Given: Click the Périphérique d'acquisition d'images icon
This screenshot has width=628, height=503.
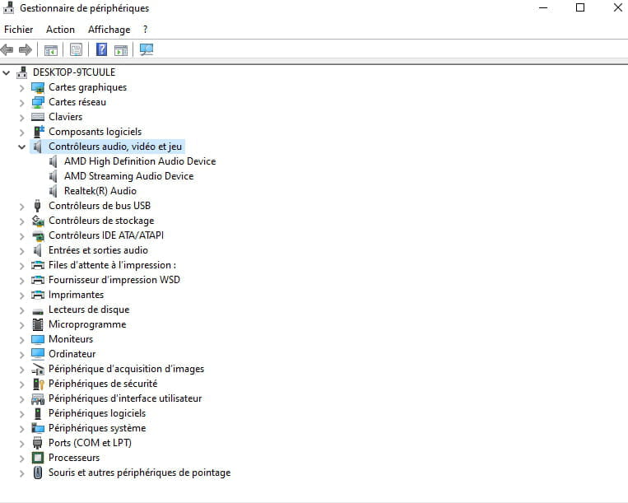Looking at the screenshot, I should tap(38, 370).
